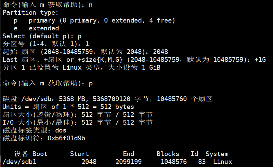Click the disk identifier 0xb6f01d9b
Image resolution: width=273 pixels, height=167 pixels.
point(66,138)
